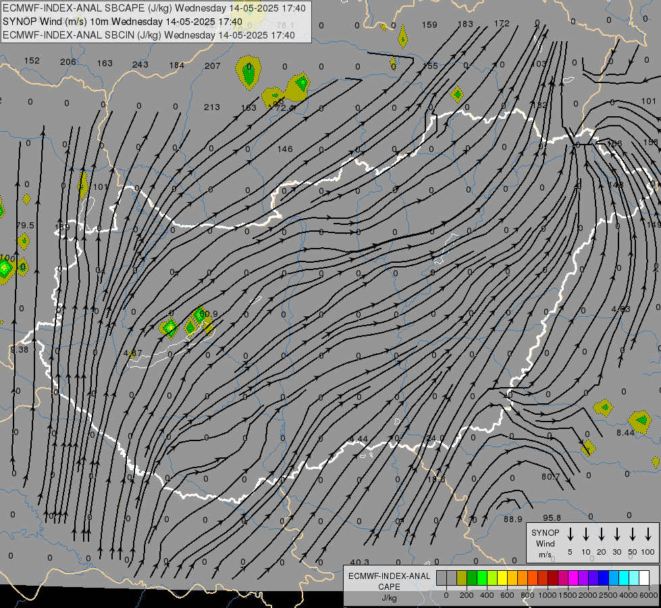Click the CAPE value '60.9' near the green blobs
The width and height of the screenshot is (661, 608).
[x=208, y=314]
